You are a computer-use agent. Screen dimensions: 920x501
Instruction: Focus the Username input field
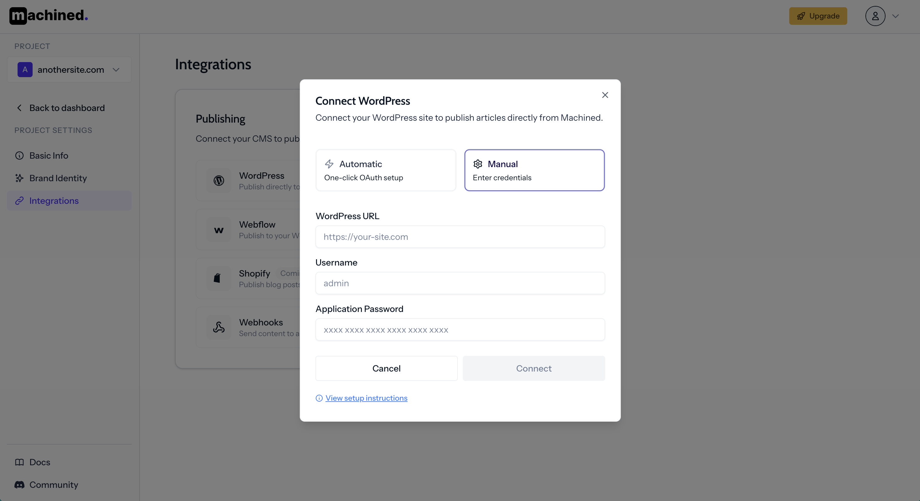[x=460, y=283]
